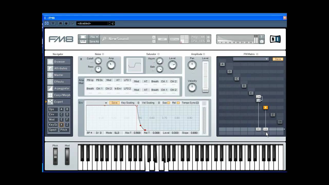Open the File dropdown menu
The height and width of the screenshot is (185, 329).
click(x=94, y=37)
